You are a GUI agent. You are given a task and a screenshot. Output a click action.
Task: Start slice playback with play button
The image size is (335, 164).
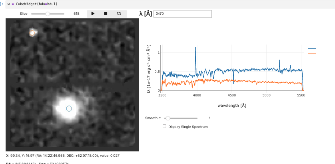pyautogui.click(x=93, y=14)
